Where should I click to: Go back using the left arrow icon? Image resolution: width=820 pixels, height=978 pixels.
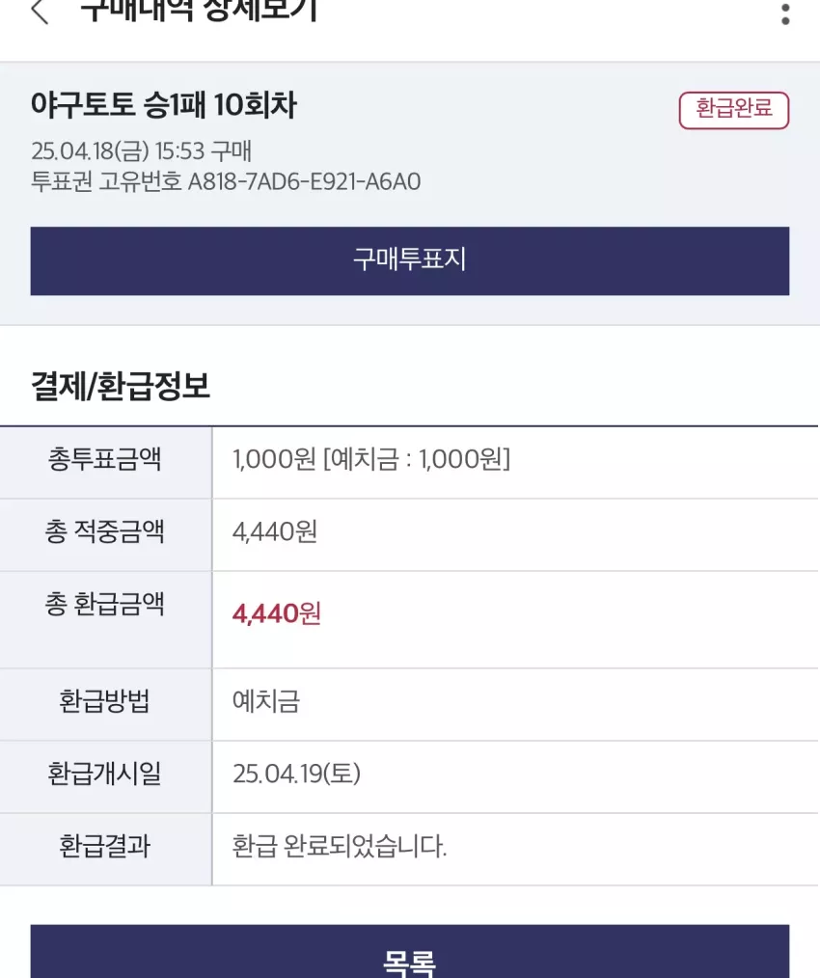(x=40, y=12)
